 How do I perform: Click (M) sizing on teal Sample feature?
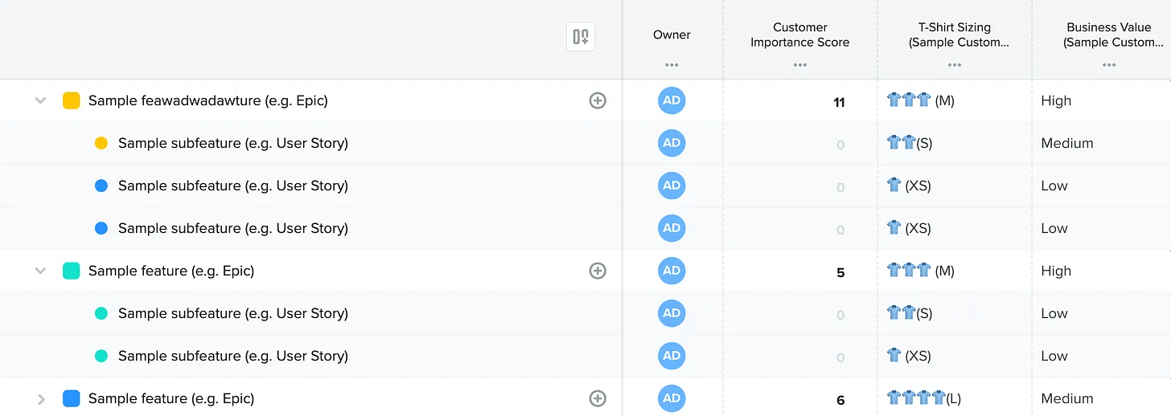point(921,271)
